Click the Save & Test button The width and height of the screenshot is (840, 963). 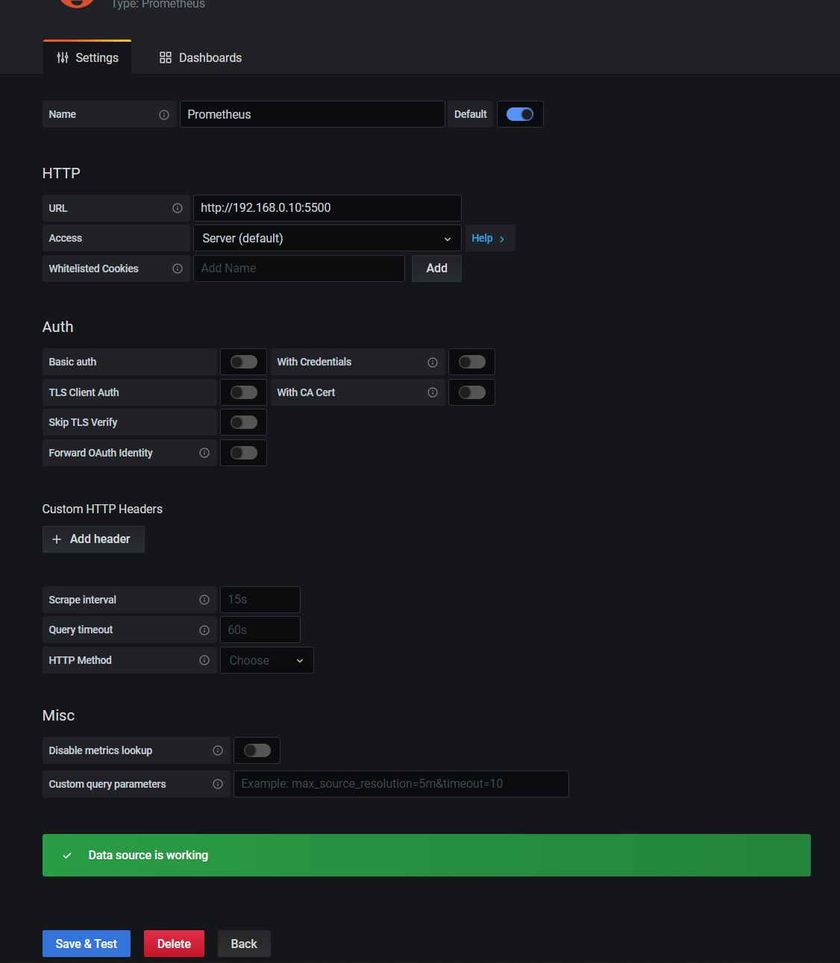(87, 944)
